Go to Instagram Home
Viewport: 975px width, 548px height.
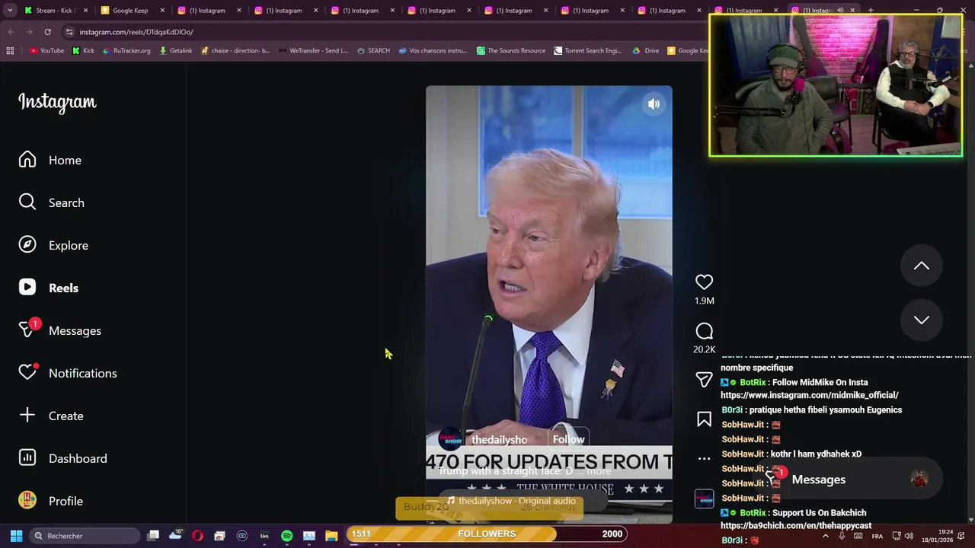pyautogui.click(x=50, y=160)
